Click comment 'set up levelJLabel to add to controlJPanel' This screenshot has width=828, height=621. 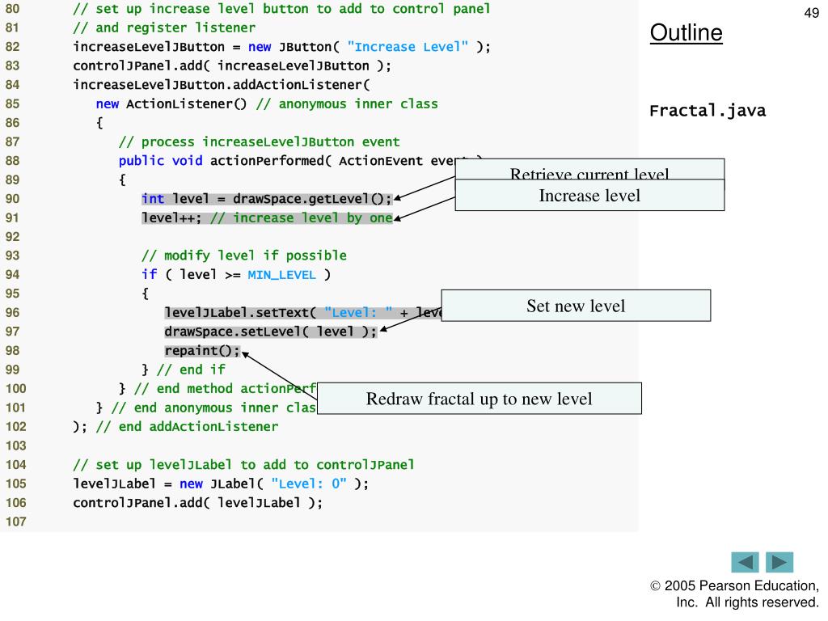[x=243, y=465]
